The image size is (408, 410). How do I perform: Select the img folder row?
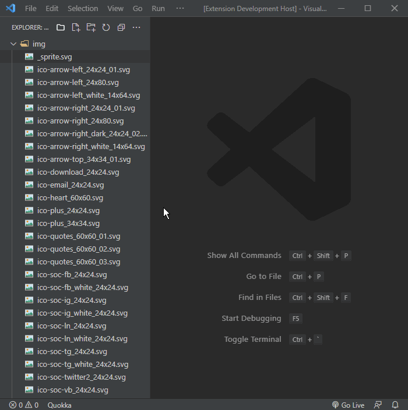[x=75, y=44]
